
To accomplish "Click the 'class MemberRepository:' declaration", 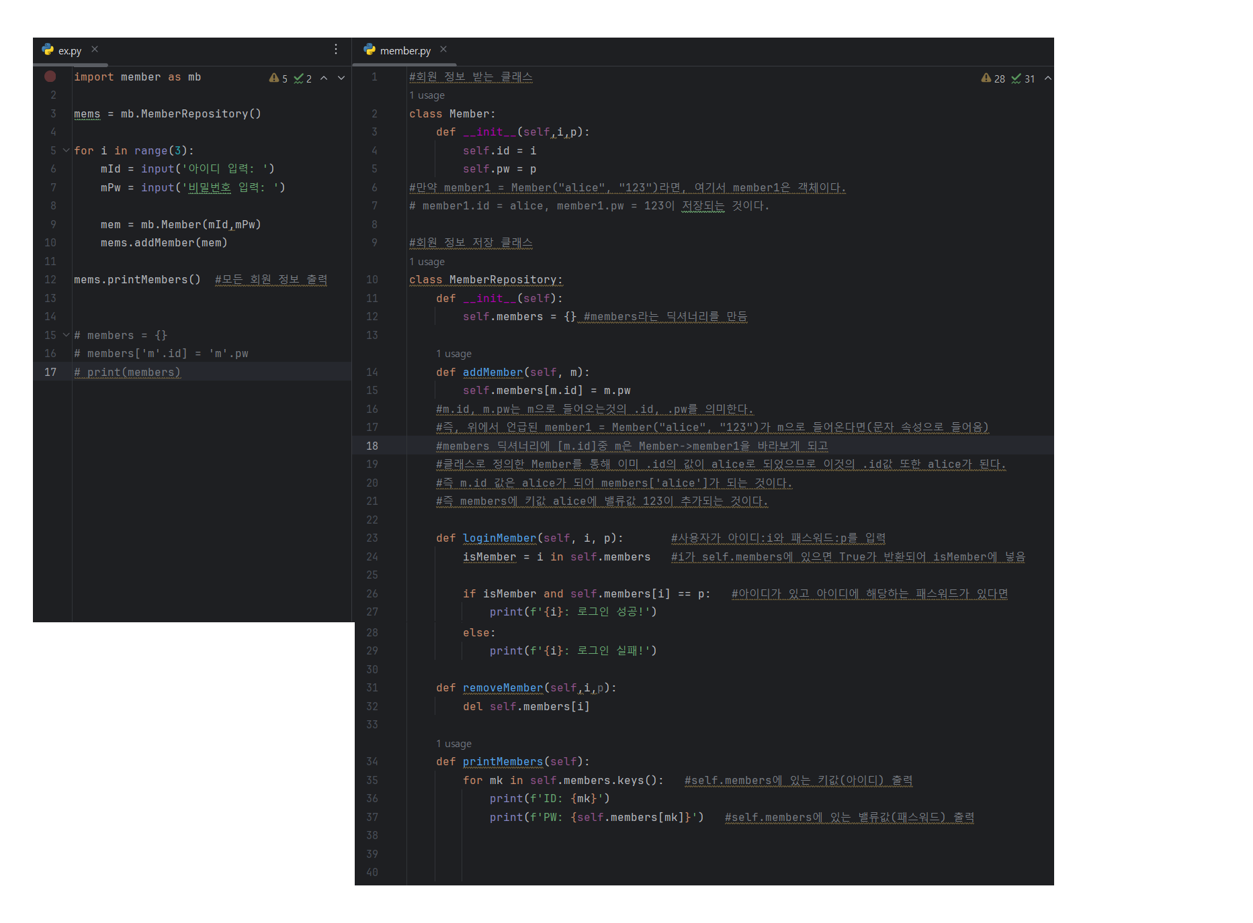I will (486, 280).
